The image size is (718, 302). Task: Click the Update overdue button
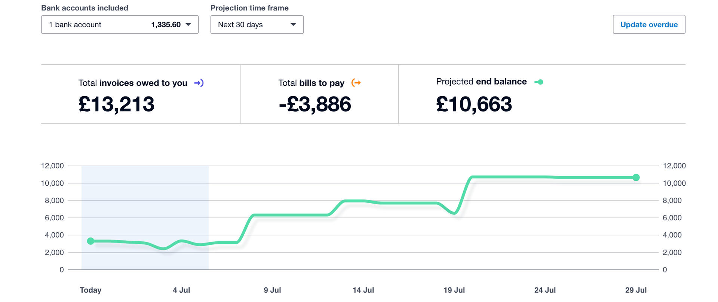click(649, 25)
